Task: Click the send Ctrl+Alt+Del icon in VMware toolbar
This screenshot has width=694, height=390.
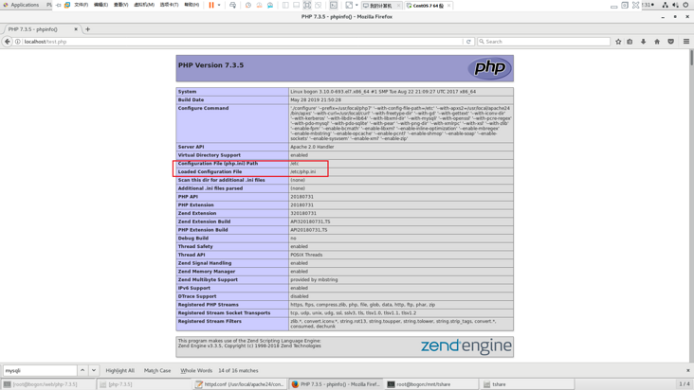Action: point(233,6)
